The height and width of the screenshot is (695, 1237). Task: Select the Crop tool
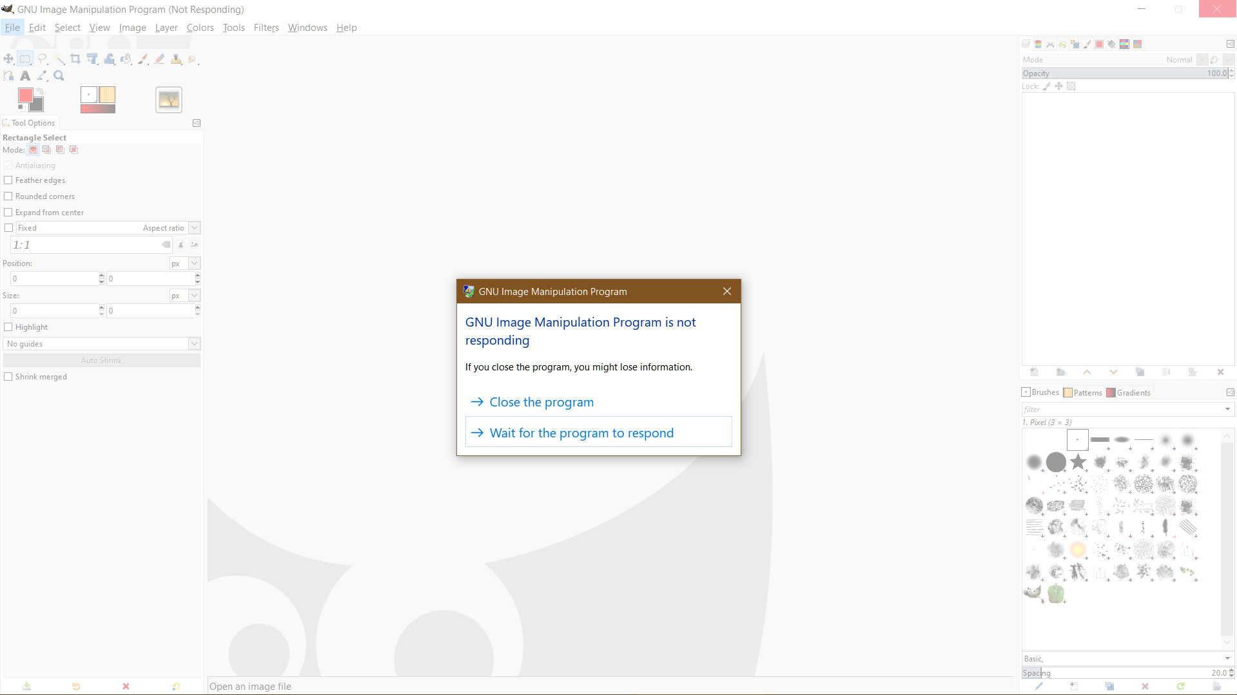pyautogui.click(x=75, y=59)
